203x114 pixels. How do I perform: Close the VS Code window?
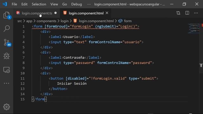pyautogui.click(x=197, y=4)
